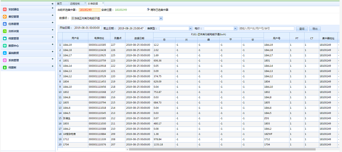Click total value 480.17
The height and width of the screenshot is (152, 342).
164,123
